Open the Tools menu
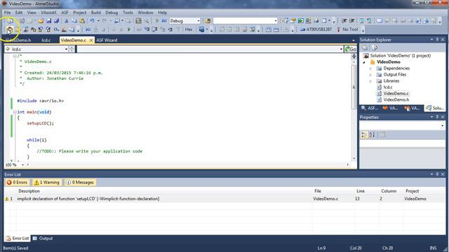The image size is (449, 252). [x=128, y=13]
